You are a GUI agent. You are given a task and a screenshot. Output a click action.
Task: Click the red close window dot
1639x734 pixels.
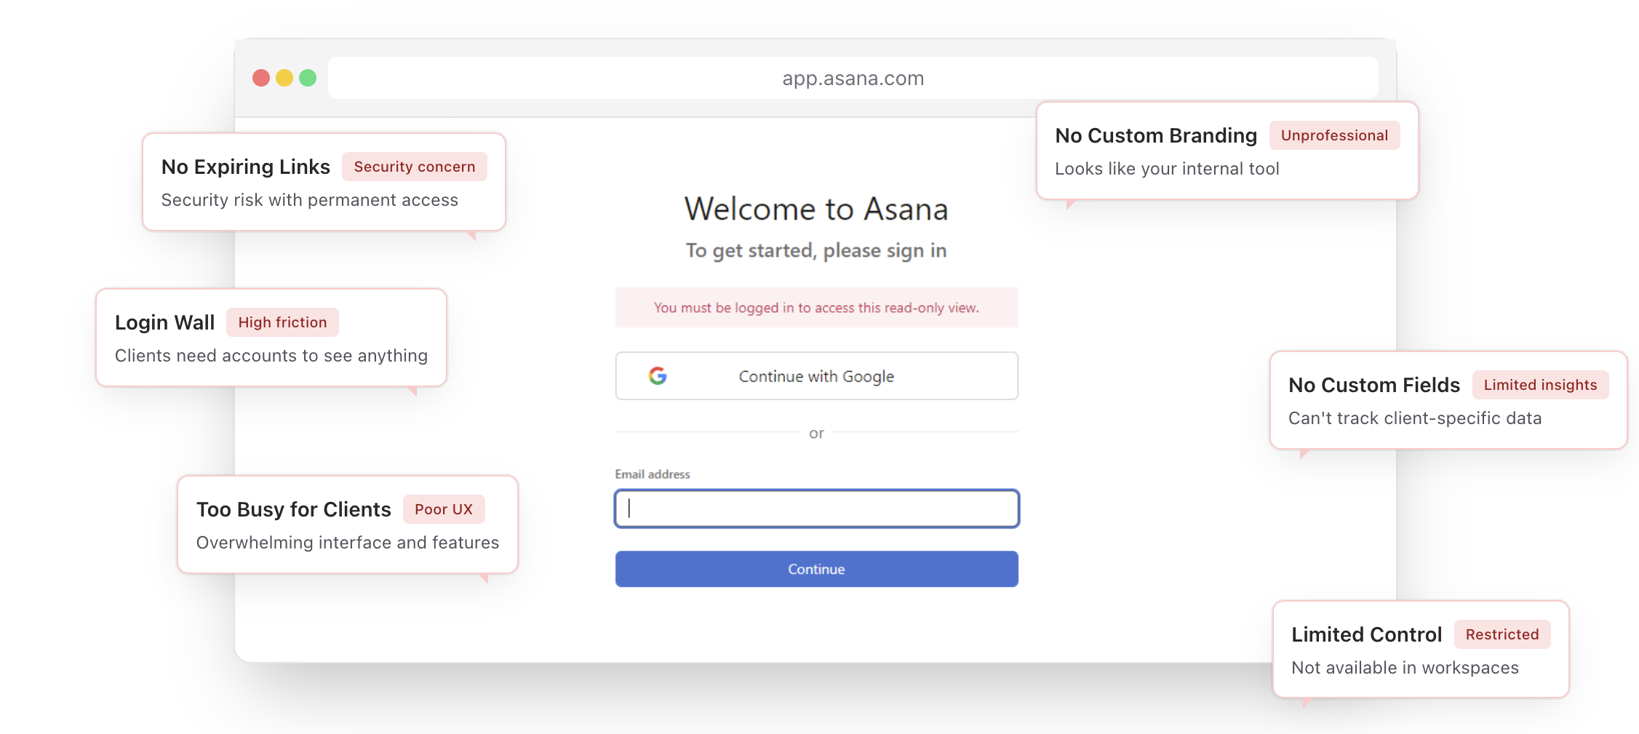pyautogui.click(x=261, y=78)
